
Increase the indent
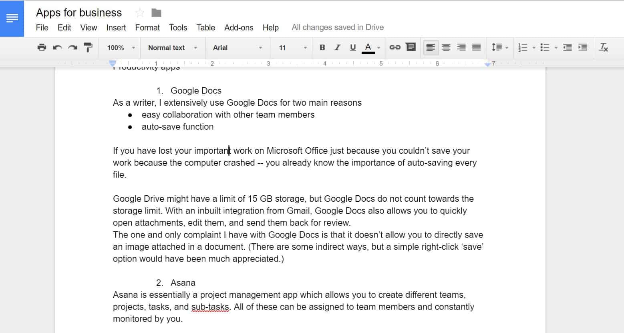click(x=582, y=48)
